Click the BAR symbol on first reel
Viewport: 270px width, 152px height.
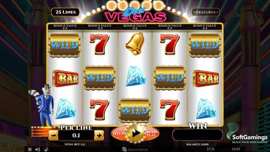pos(65,78)
